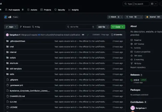This screenshot has height=112, width=162.
Task: Click the Report repository link
Action: pos(138,67)
